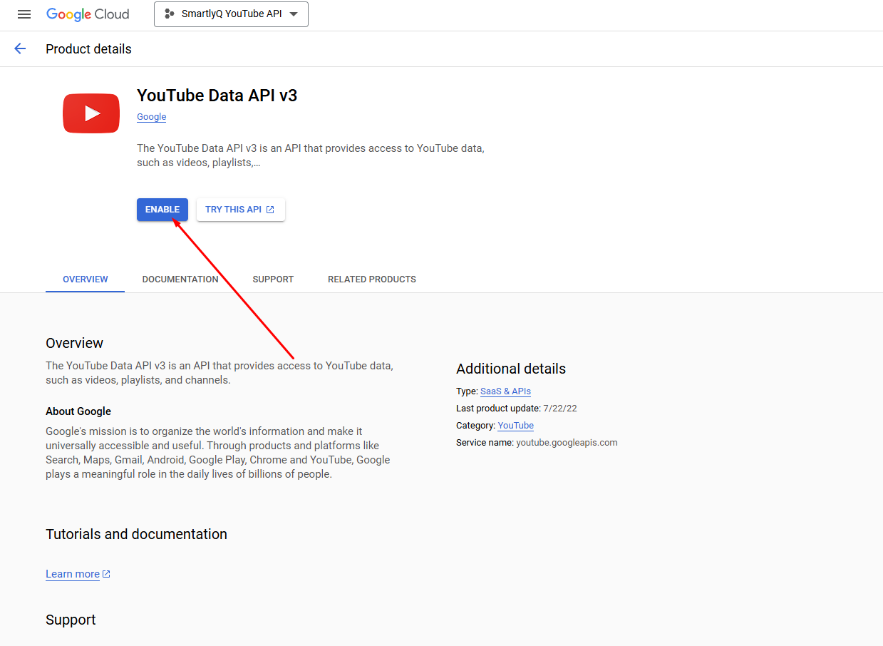This screenshot has width=883, height=646.
Task: Open the YouTube category link
Action: pos(515,426)
